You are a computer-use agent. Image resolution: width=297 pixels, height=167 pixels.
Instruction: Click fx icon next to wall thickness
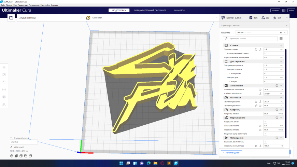(260, 49)
